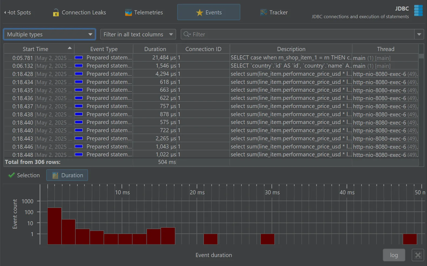Click the Connection Leaks padlock icon
Screen dimensions: 427x266
[56, 12]
